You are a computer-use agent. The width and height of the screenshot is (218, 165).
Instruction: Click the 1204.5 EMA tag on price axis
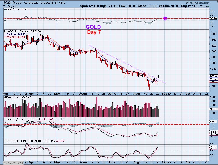pos(214,79)
